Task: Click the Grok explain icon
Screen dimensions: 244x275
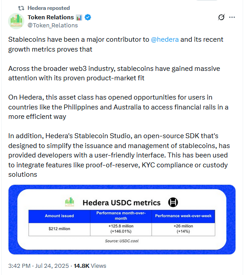Action: click(221, 17)
